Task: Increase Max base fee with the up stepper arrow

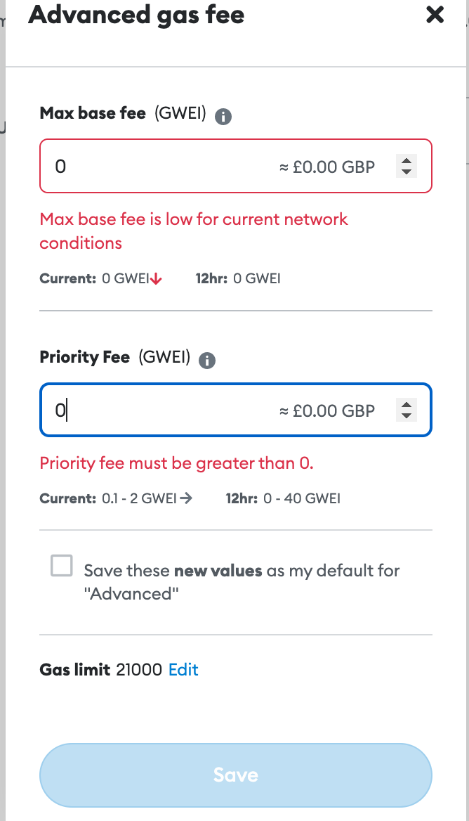Action: coord(406,162)
